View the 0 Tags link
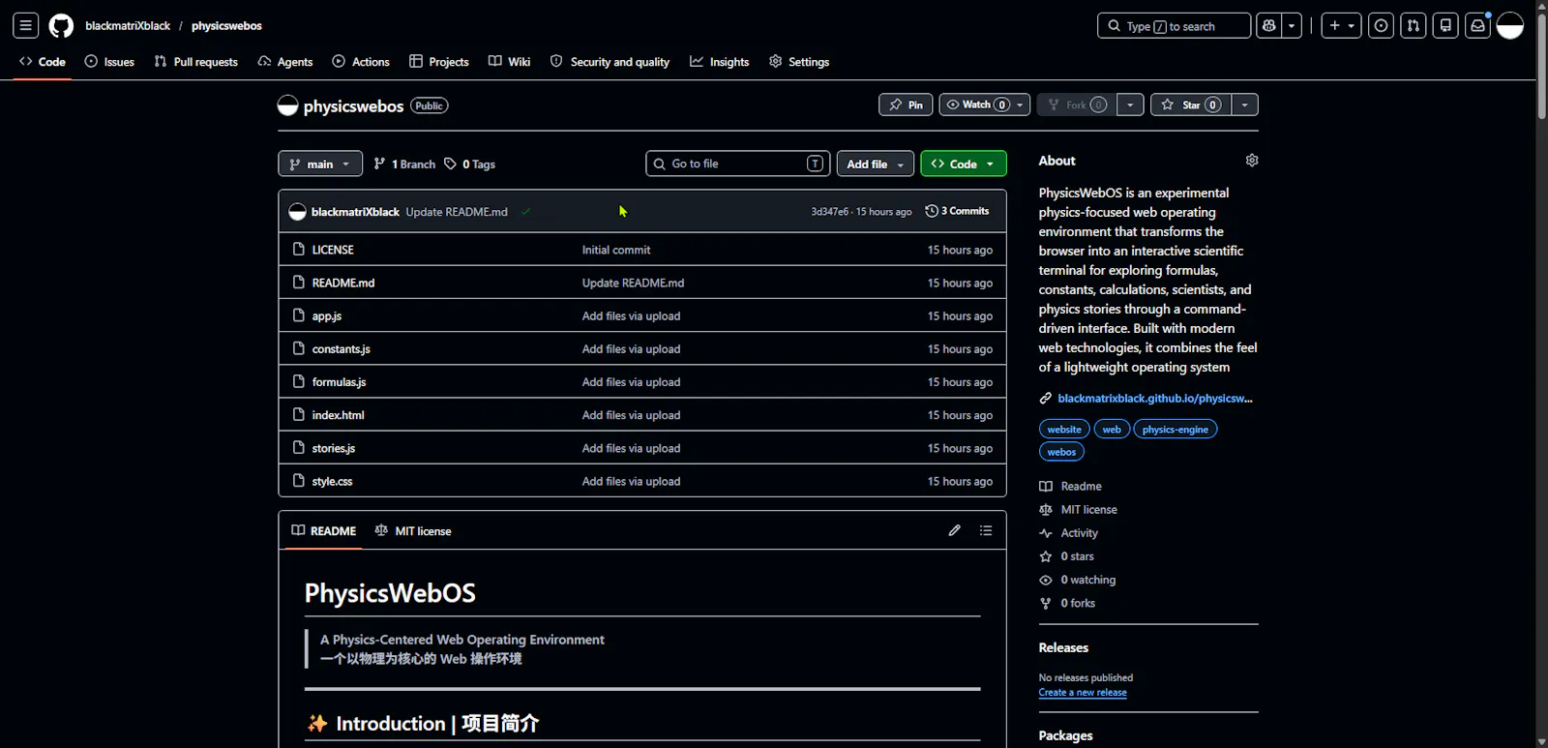The height and width of the screenshot is (748, 1548). (x=470, y=165)
